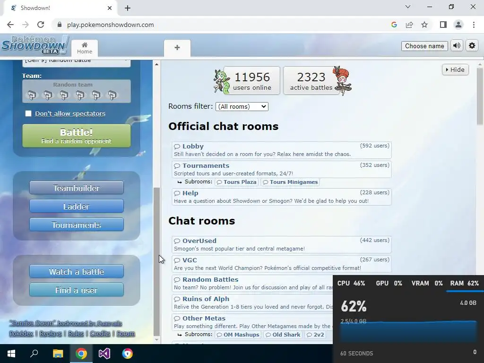The image size is (484, 363).
Task: Switch to the GPU monitor tab
Action: tap(389, 284)
